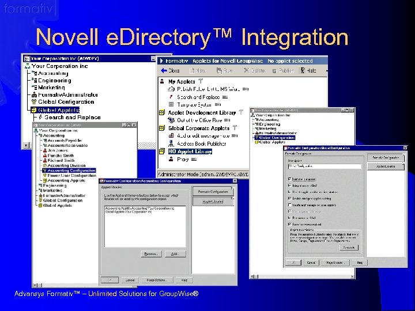
Task: Click New in the Formativ applets toolbar
Action: [x=198, y=71]
